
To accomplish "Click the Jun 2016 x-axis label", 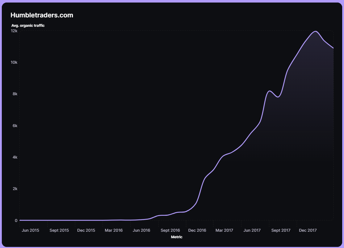I will coord(141,230).
